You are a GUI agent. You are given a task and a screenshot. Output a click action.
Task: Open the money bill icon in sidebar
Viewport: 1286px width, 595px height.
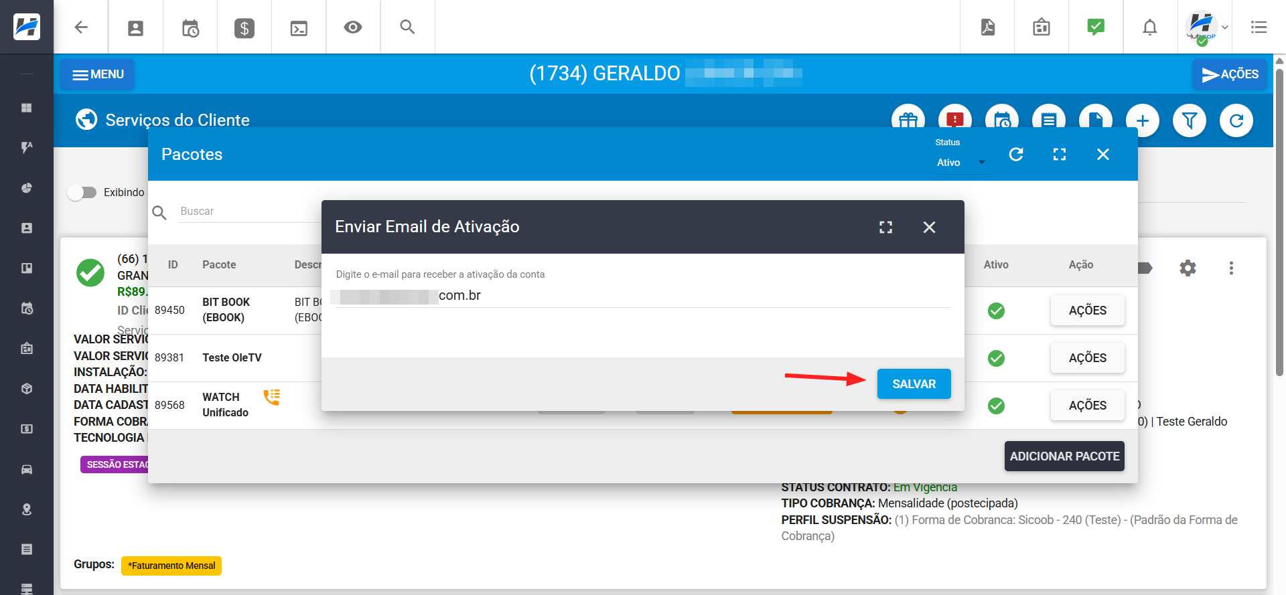pyautogui.click(x=27, y=429)
